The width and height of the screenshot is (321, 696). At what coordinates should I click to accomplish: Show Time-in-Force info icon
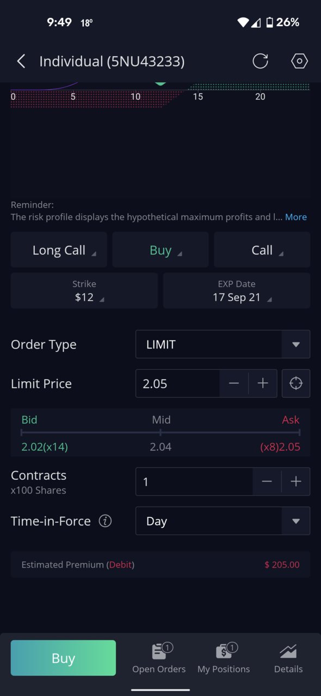click(105, 521)
